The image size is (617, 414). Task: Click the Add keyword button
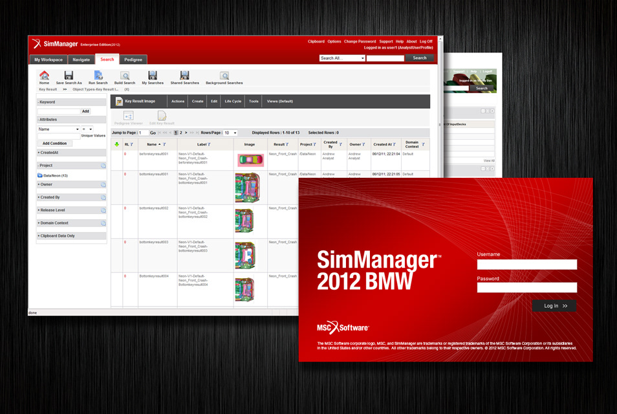point(85,111)
